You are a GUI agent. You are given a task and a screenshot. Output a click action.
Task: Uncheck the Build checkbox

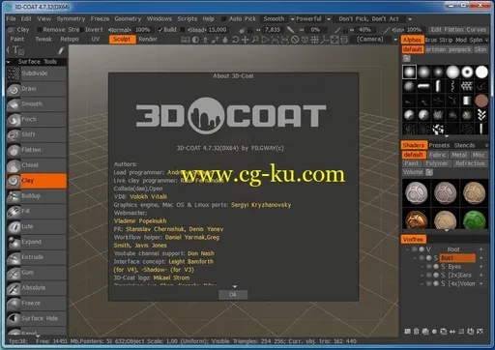coord(160,30)
